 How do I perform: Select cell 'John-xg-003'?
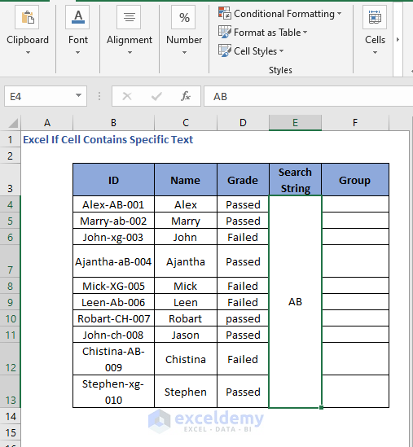click(x=113, y=237)
